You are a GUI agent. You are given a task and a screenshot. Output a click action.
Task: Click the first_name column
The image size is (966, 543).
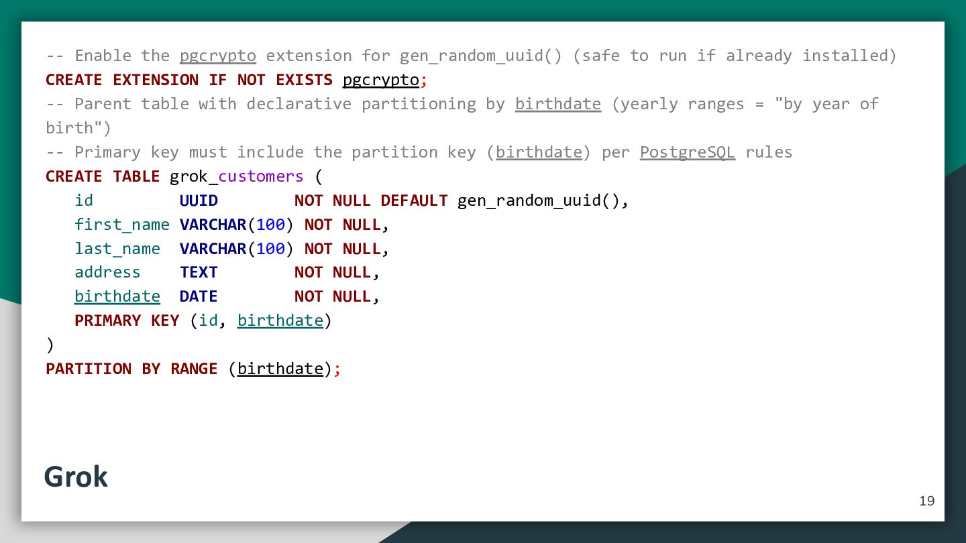click(x=122, y=225)
